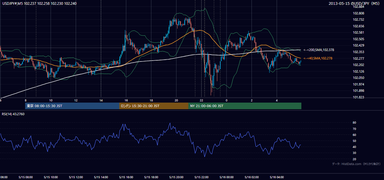Screen dimensions: 384x180
Task: Click price axis value 101.974
Action: click(359, 84)
